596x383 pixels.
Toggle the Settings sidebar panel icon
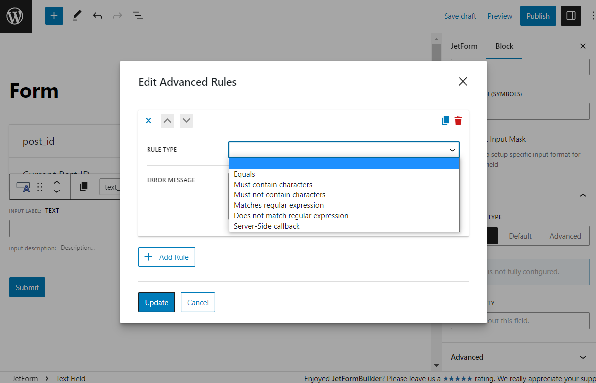coord(571,16)
